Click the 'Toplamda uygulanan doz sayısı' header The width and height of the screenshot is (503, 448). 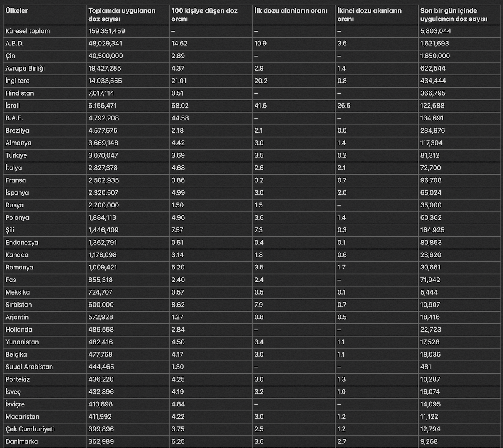[x=122, y=15]
